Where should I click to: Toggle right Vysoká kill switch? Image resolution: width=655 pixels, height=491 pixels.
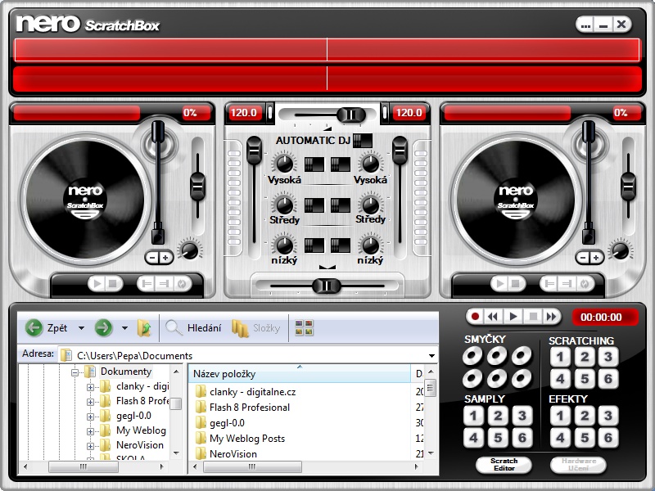[341, 164]
